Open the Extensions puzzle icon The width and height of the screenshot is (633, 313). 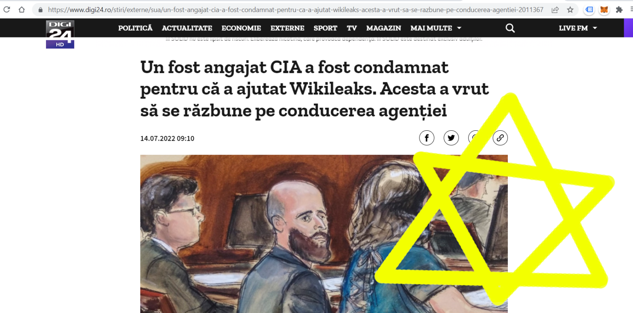tap(619, 10)
